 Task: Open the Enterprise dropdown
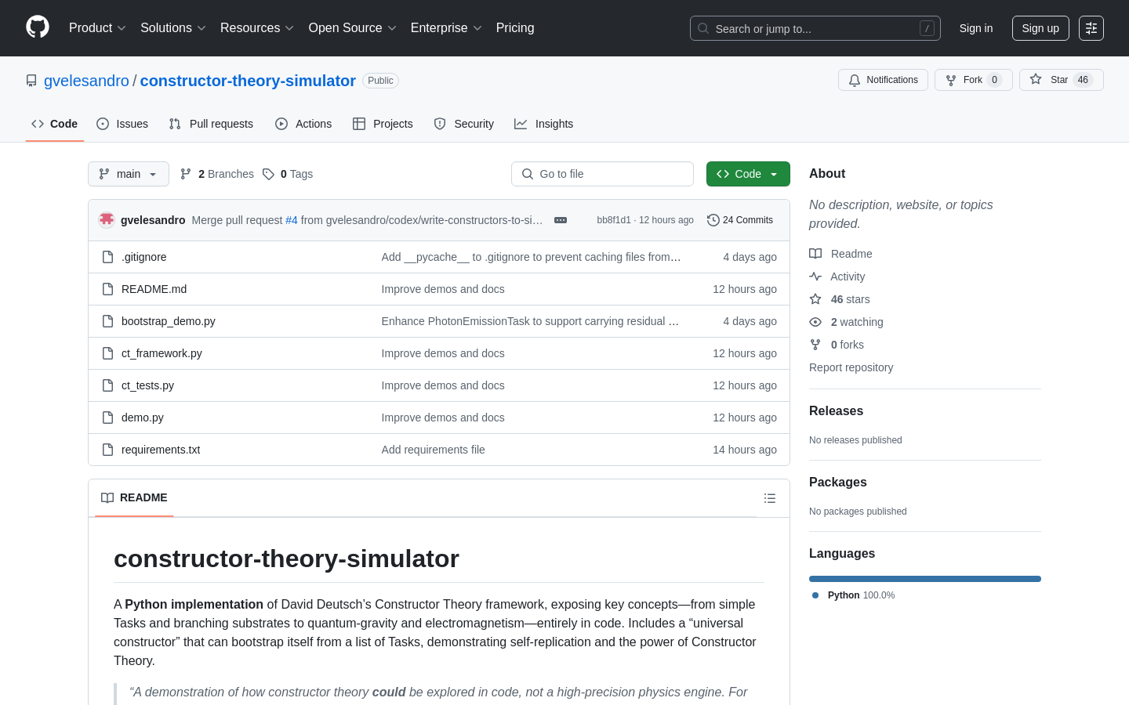pyautogui.click(x=446, y=28)
